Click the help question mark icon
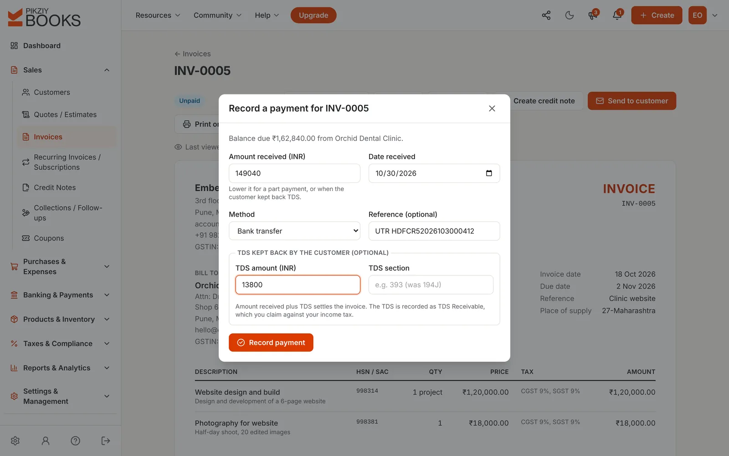729x456 pixels. pyautogui.click(x=76, y=440)
